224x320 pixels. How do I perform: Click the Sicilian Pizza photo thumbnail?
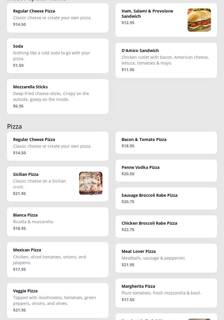click(x=90, y=183)
